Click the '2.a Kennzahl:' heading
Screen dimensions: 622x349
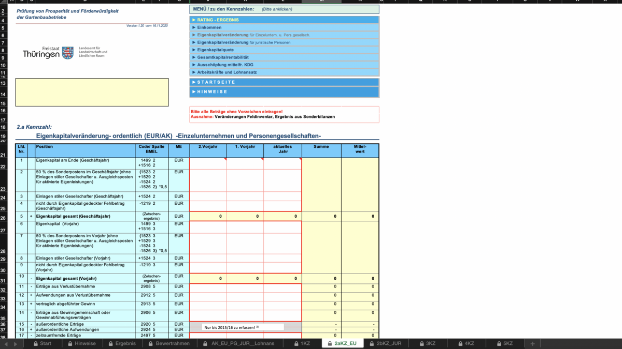point(34,127)
